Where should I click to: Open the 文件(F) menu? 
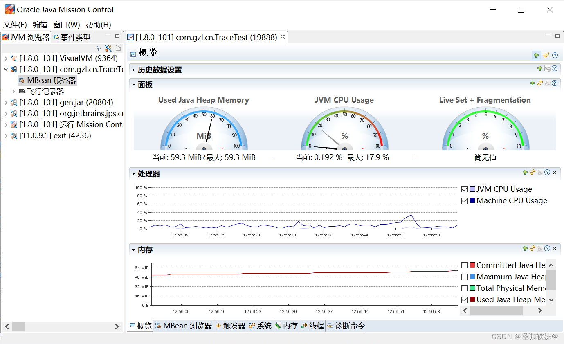[15, 25]
